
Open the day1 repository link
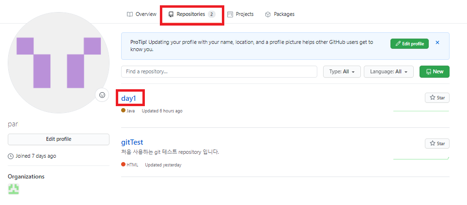point(129,98)
